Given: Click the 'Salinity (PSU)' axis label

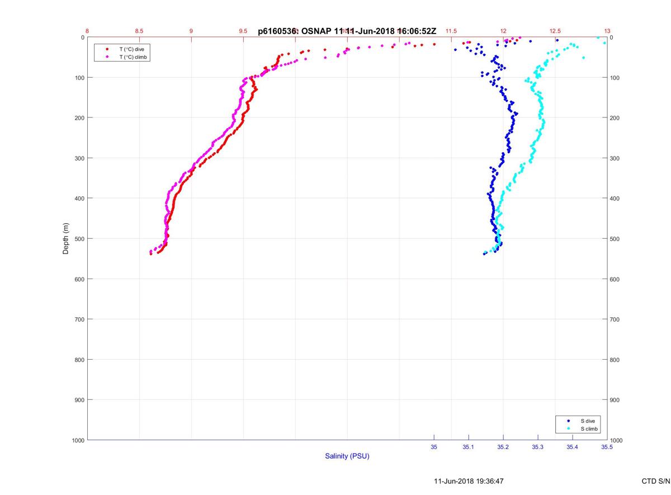Looking at the screenshot, I should [x=347, y=456].
